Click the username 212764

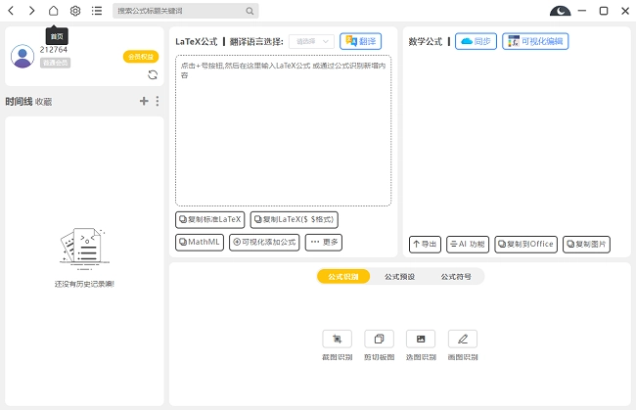(54, 50)
